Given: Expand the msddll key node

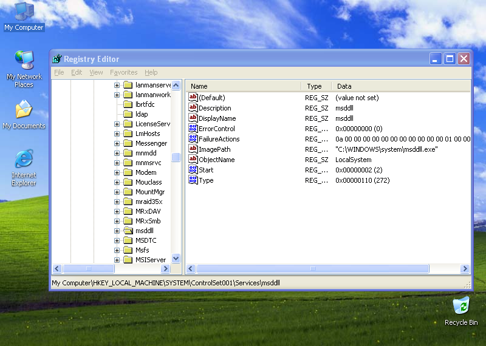Looking at the screenshot, I should pyautogui.click(x=117, y=231).
